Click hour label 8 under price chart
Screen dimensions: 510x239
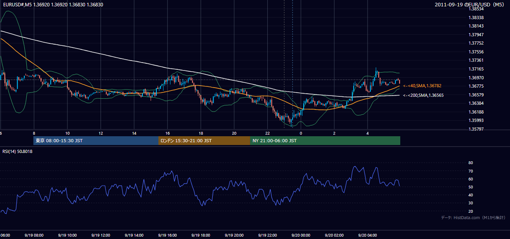coord(34,133)
